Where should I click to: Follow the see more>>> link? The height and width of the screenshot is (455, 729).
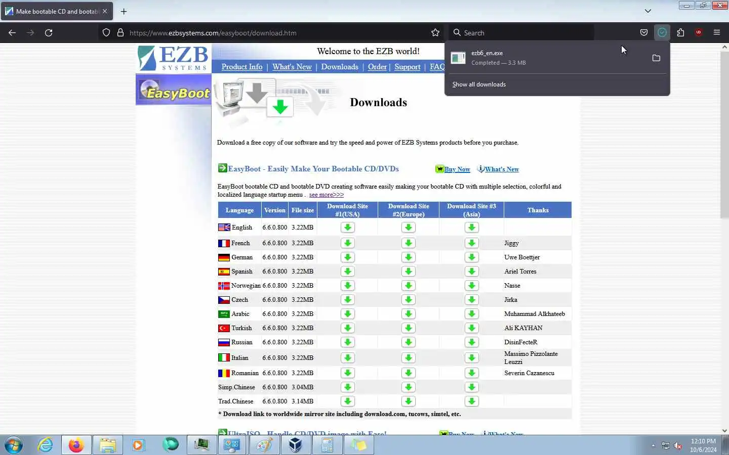coord(327,195)
